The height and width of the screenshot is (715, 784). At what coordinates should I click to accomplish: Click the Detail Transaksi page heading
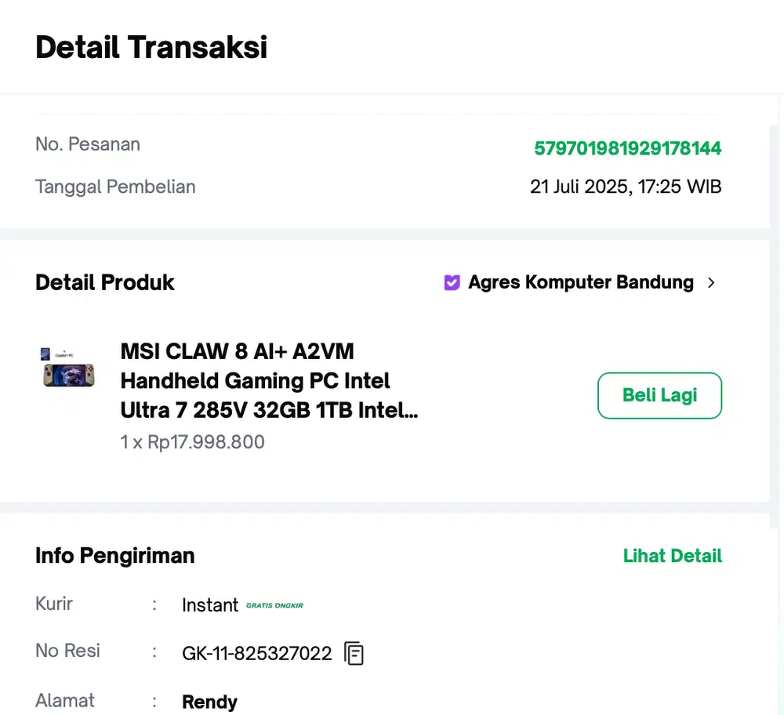point(151,47)
